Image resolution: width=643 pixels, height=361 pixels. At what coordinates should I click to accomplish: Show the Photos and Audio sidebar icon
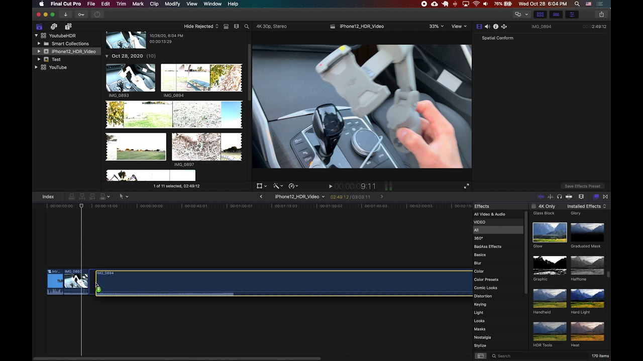click(54, 27)
